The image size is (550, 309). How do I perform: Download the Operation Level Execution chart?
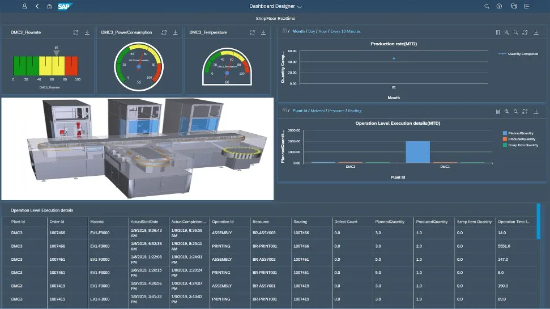click(x=536, y=112)
